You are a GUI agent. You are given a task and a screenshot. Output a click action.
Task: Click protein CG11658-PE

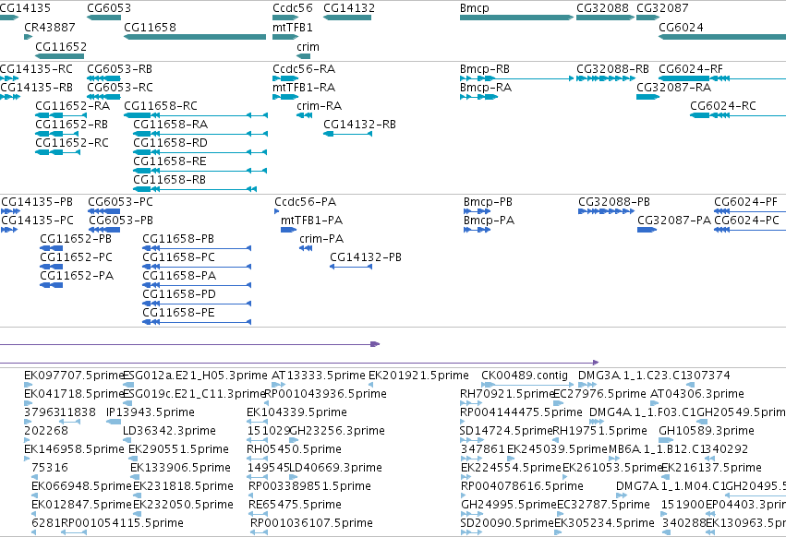[x=197, y=322]
